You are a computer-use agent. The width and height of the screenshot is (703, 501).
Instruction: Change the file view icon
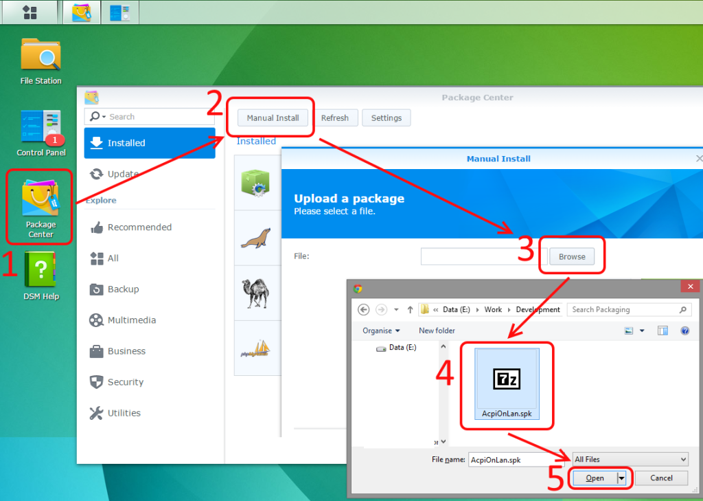629,331
